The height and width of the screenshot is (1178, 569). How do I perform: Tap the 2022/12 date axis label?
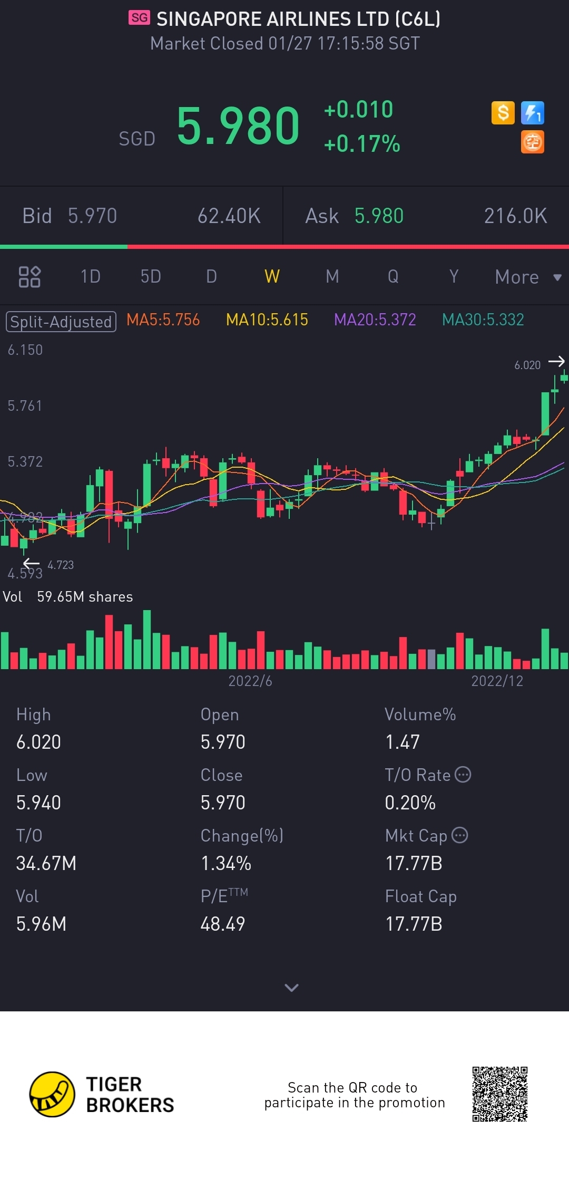(497, 681)
